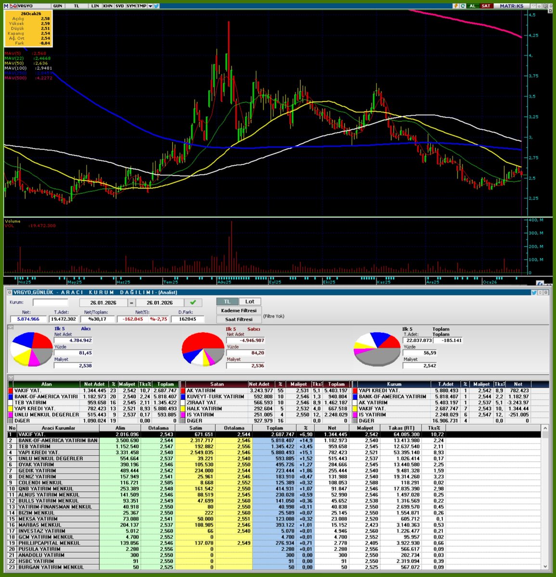556x577 pixels.
Task: Sort by Takas (RT) column header
Action: pyautogui.click(x=401, y=428)
